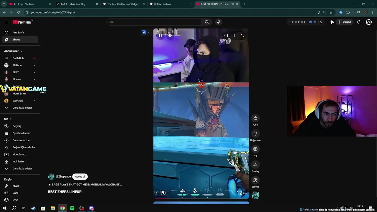The image size is (377, 212).
Task: Open @Zhepsage channel link
Action: [x=63, y=177]
